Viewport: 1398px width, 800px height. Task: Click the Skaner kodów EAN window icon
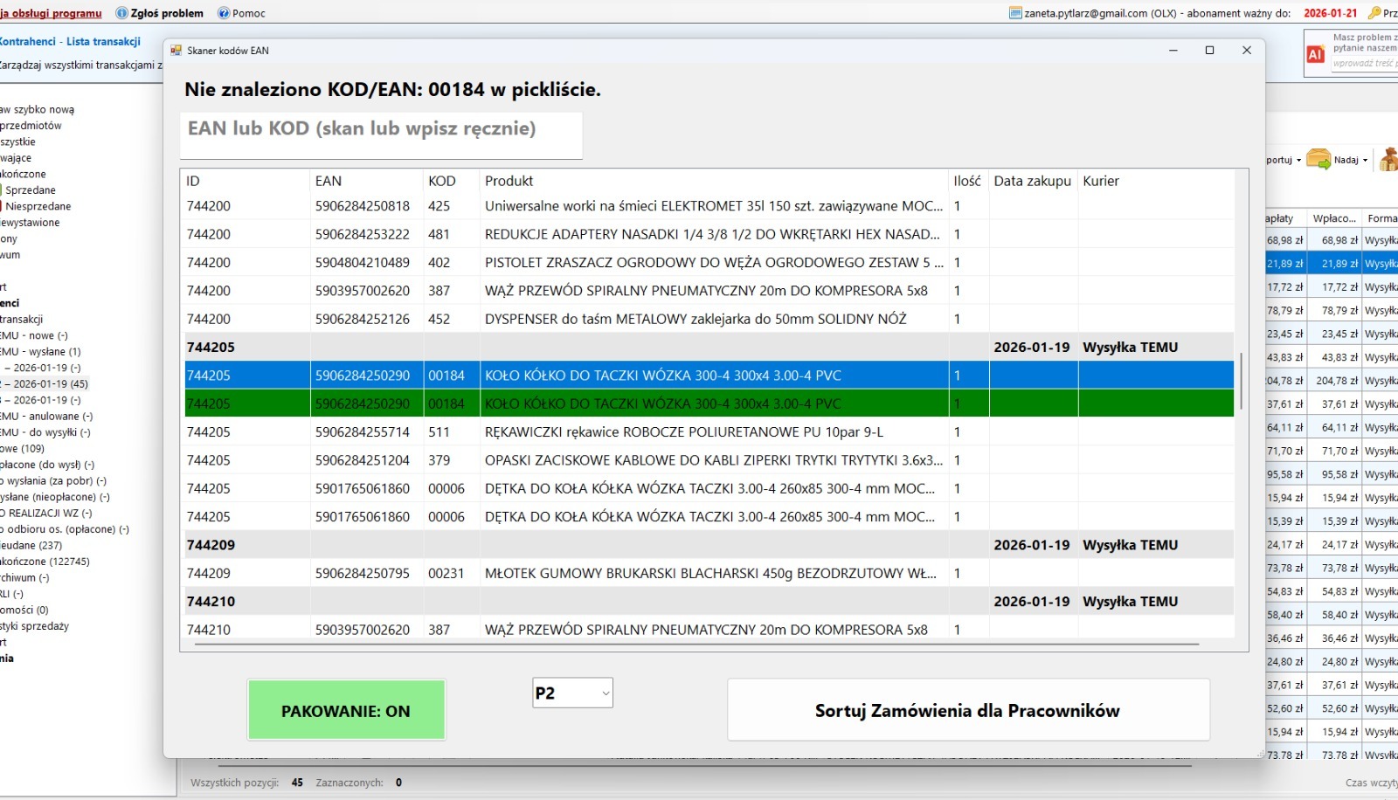click(x=176, y=51)
